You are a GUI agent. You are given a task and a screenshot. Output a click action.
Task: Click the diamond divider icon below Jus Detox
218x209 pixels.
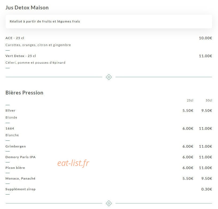pos(109,77)
